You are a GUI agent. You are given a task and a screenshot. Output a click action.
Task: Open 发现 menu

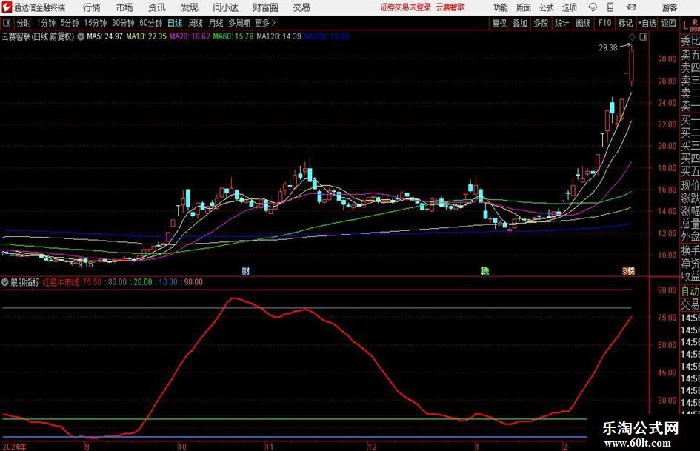tap(190, 7)
